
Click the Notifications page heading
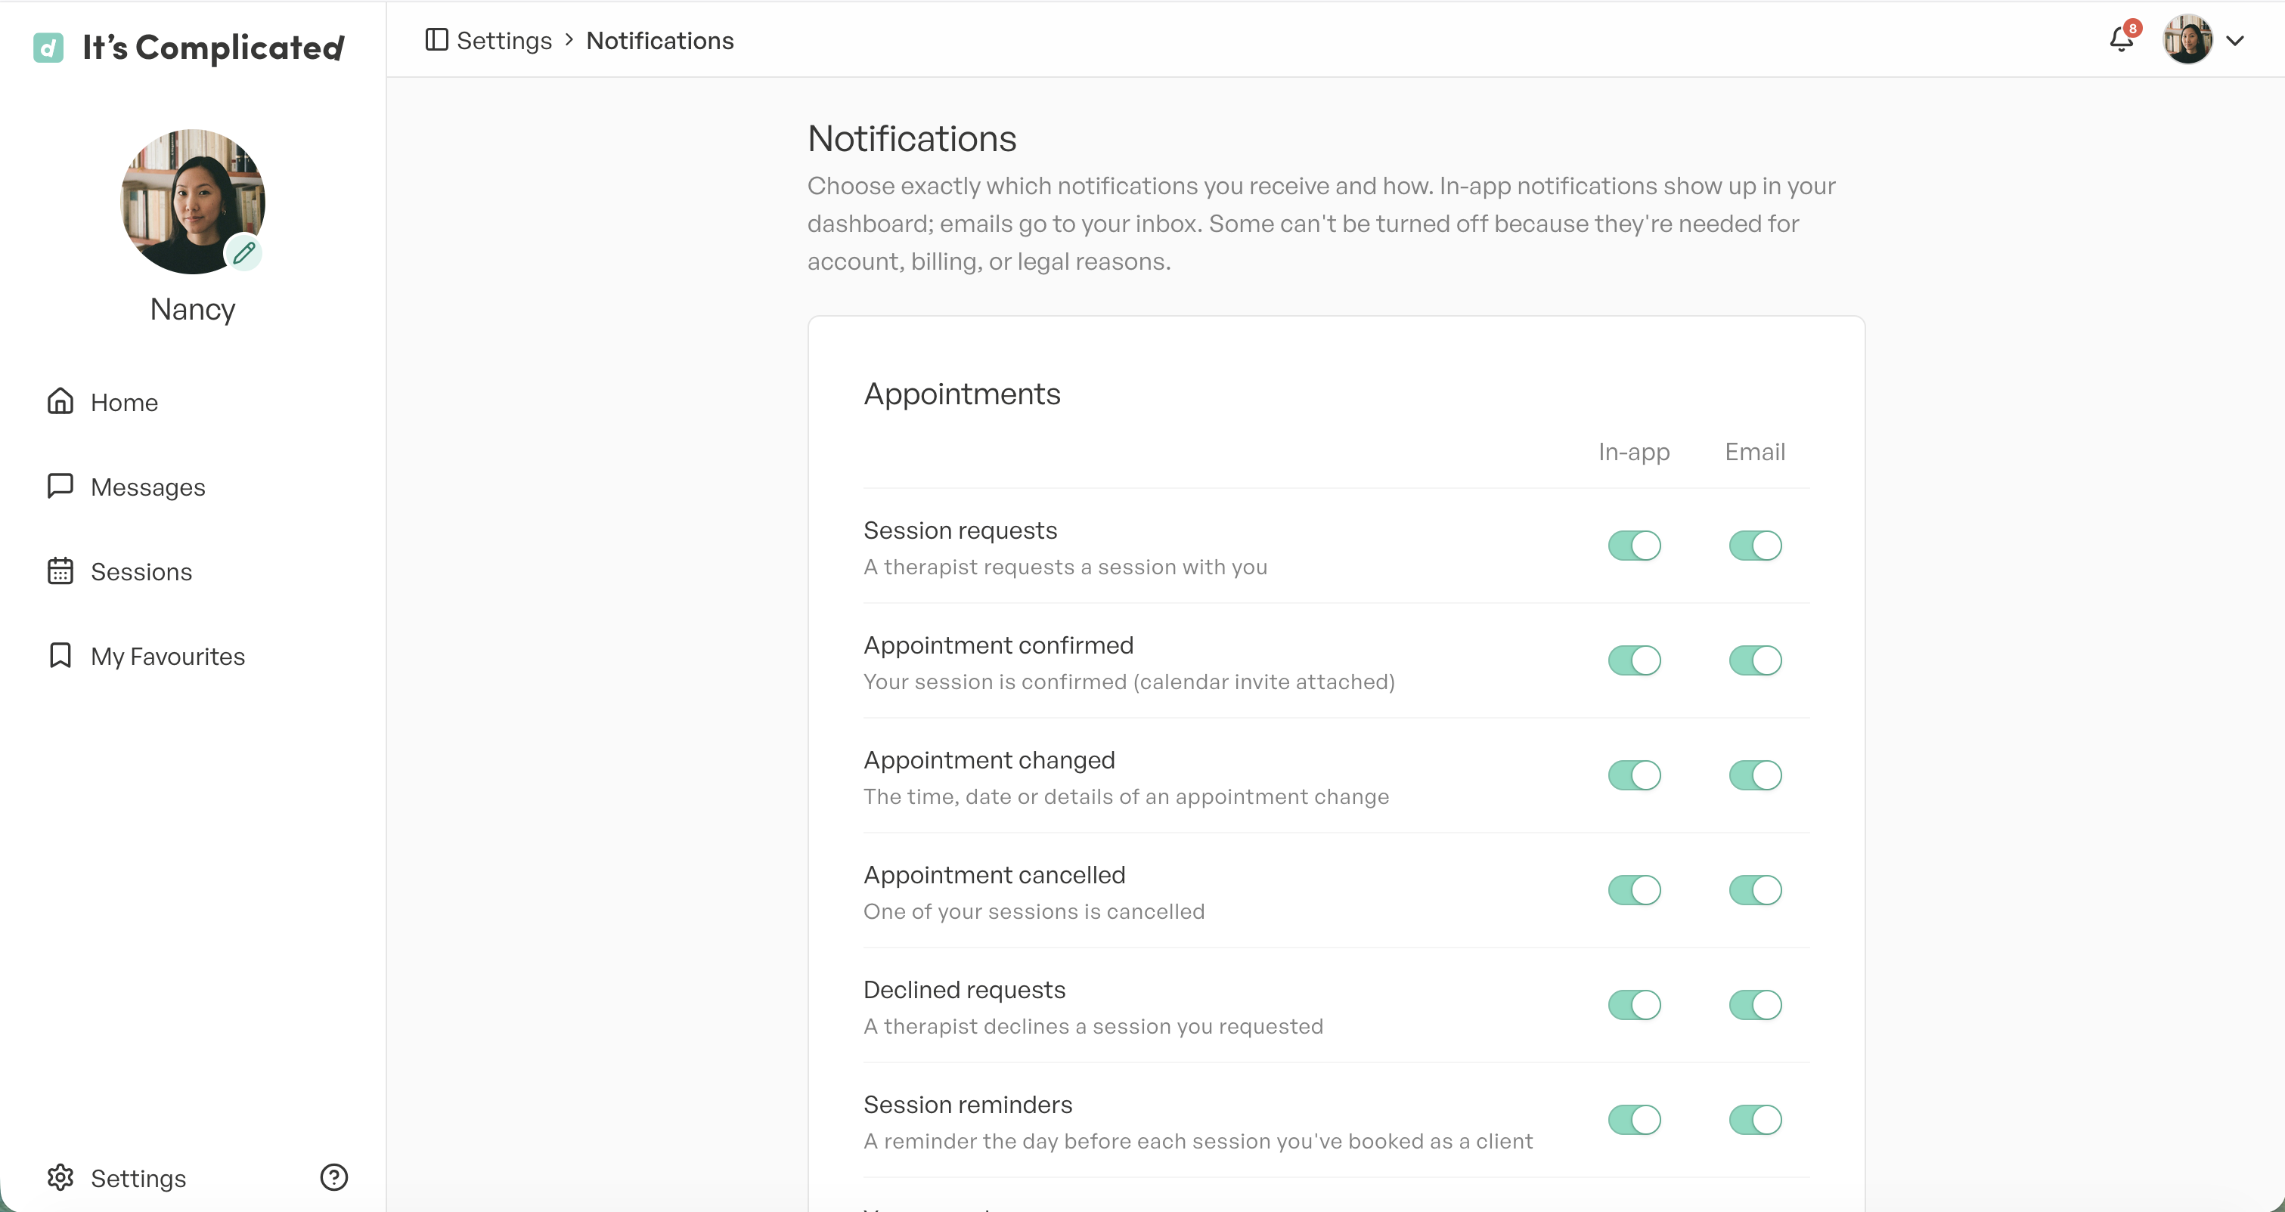[912, 138]
